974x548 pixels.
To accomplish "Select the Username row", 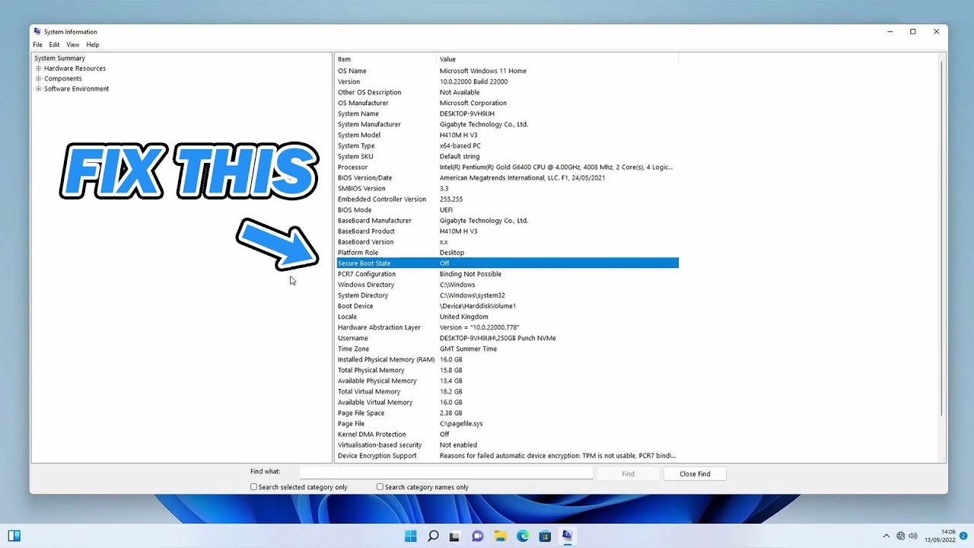I will click(x=508, y=338).
